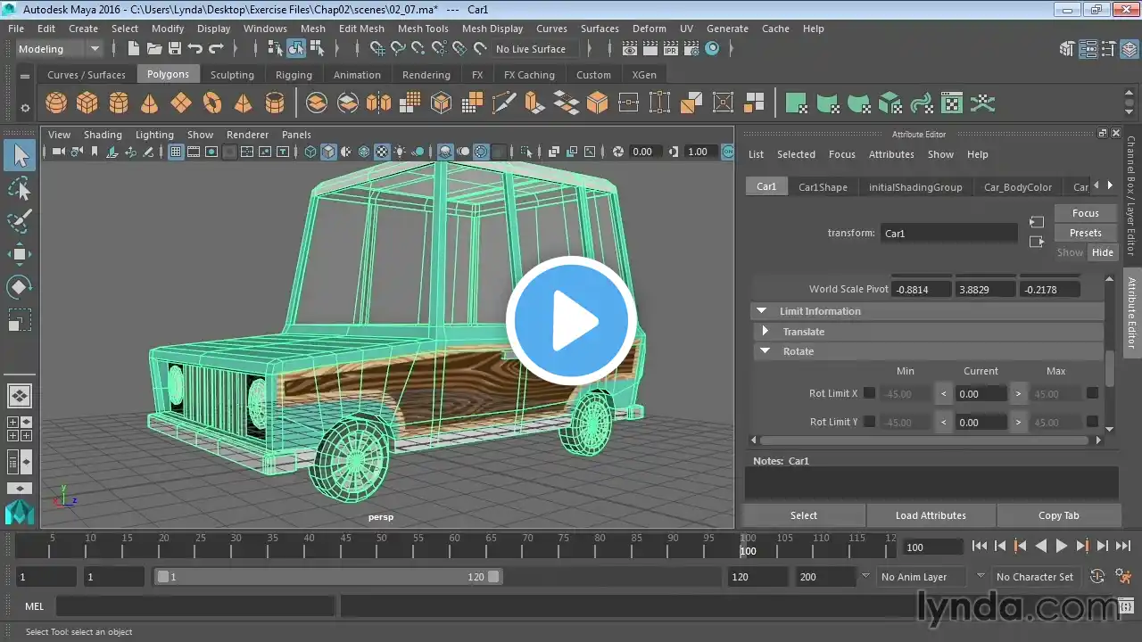The height and width of the screenshot is (642, 1142).
Task: Click the Load Attributes button
Action: [x=931, y=515]
